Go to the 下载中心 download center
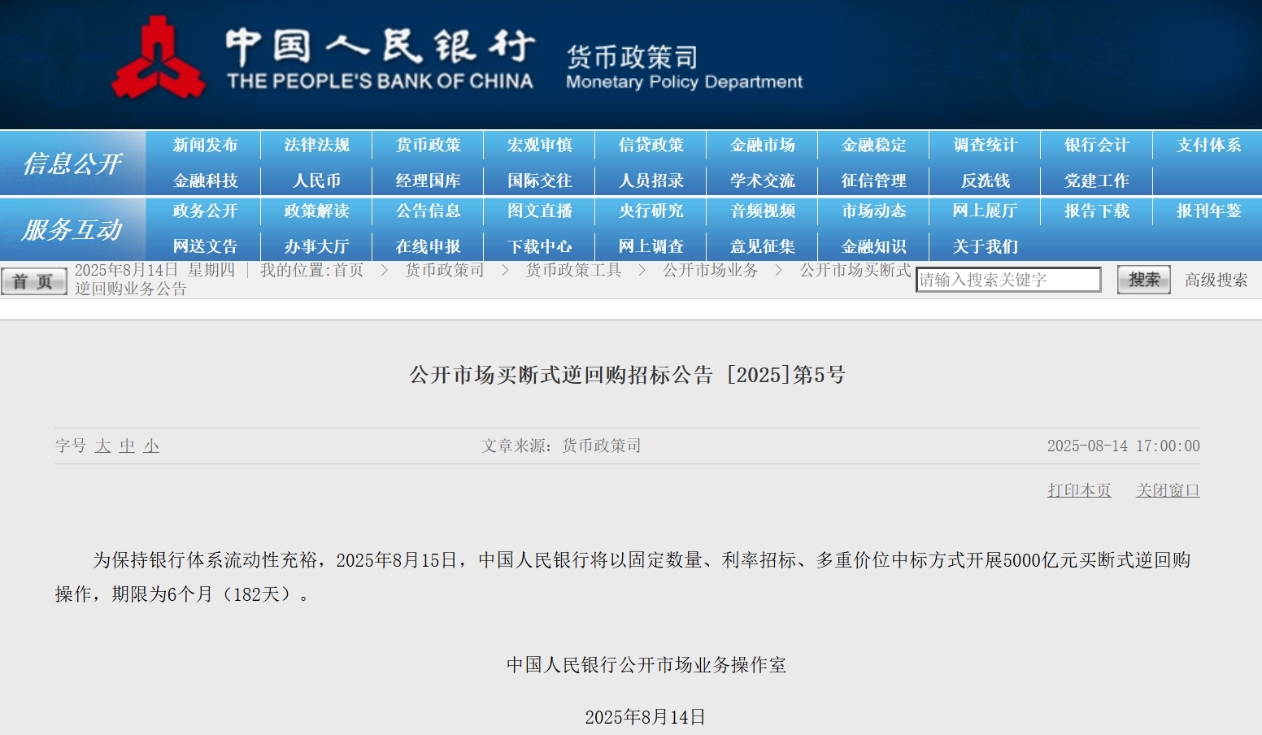Viewport: 1262px width, 735px height. click(539, 246)
